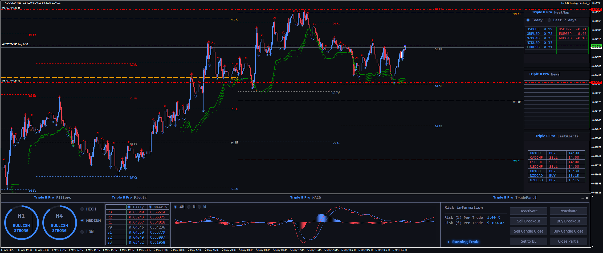The width and height of the screenshot is (603, 253).
Task: Click the TripleB Trading Center smiley icon
Action: point(588,3)
